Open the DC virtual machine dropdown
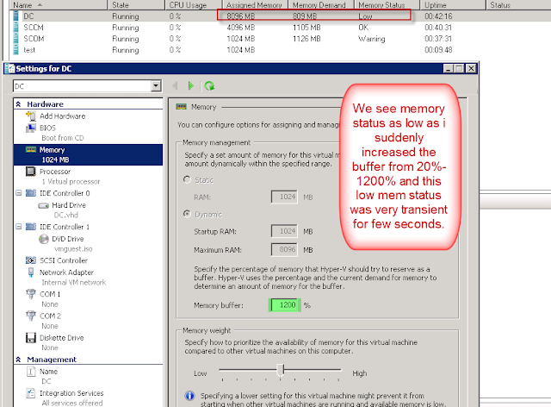The height and width of the screenshot is (407, 551). [156, 86]
